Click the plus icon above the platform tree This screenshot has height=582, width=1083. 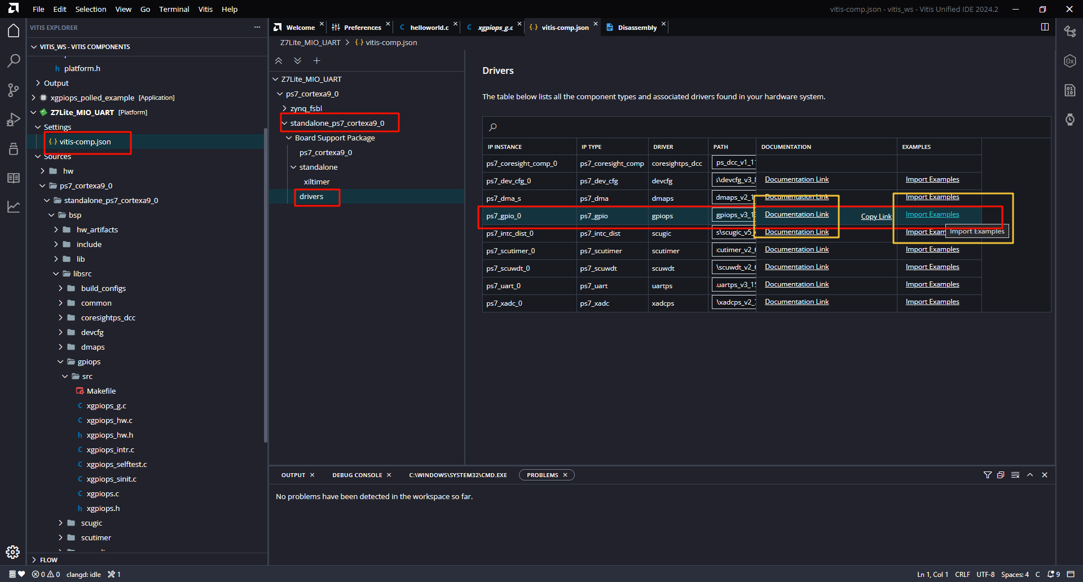pos(317,61)
